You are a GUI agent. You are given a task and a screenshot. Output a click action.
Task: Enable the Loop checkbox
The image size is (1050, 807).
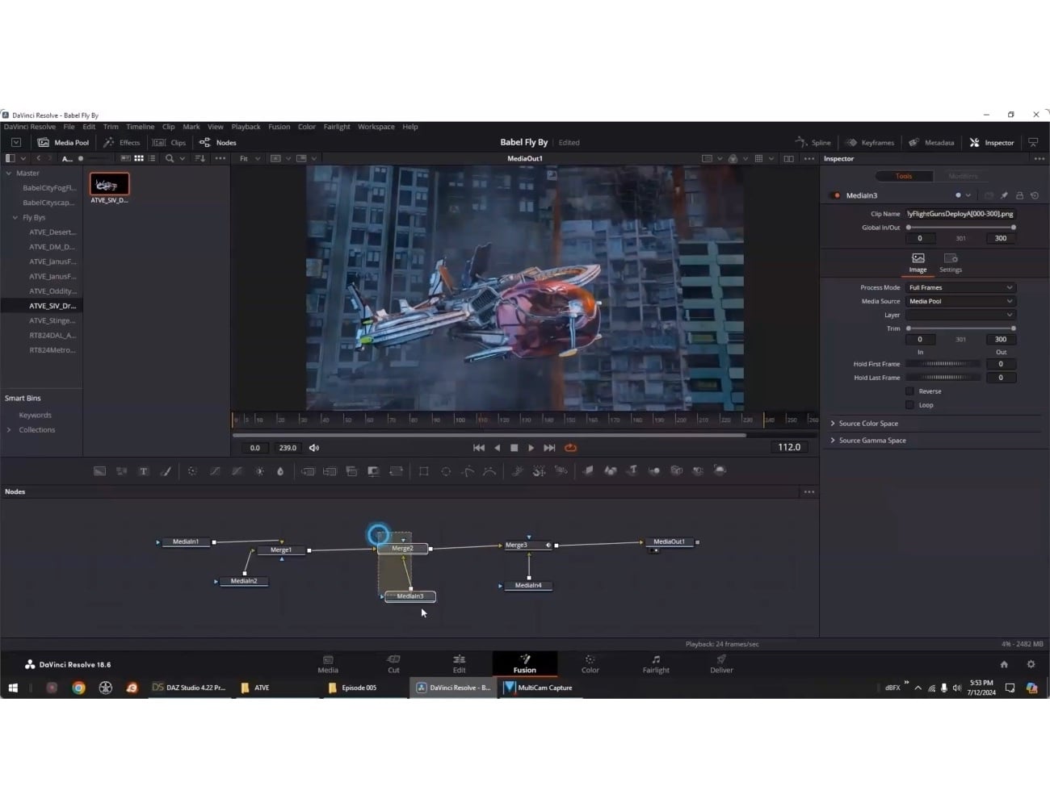pyautogui.click(x=909, y=405)
